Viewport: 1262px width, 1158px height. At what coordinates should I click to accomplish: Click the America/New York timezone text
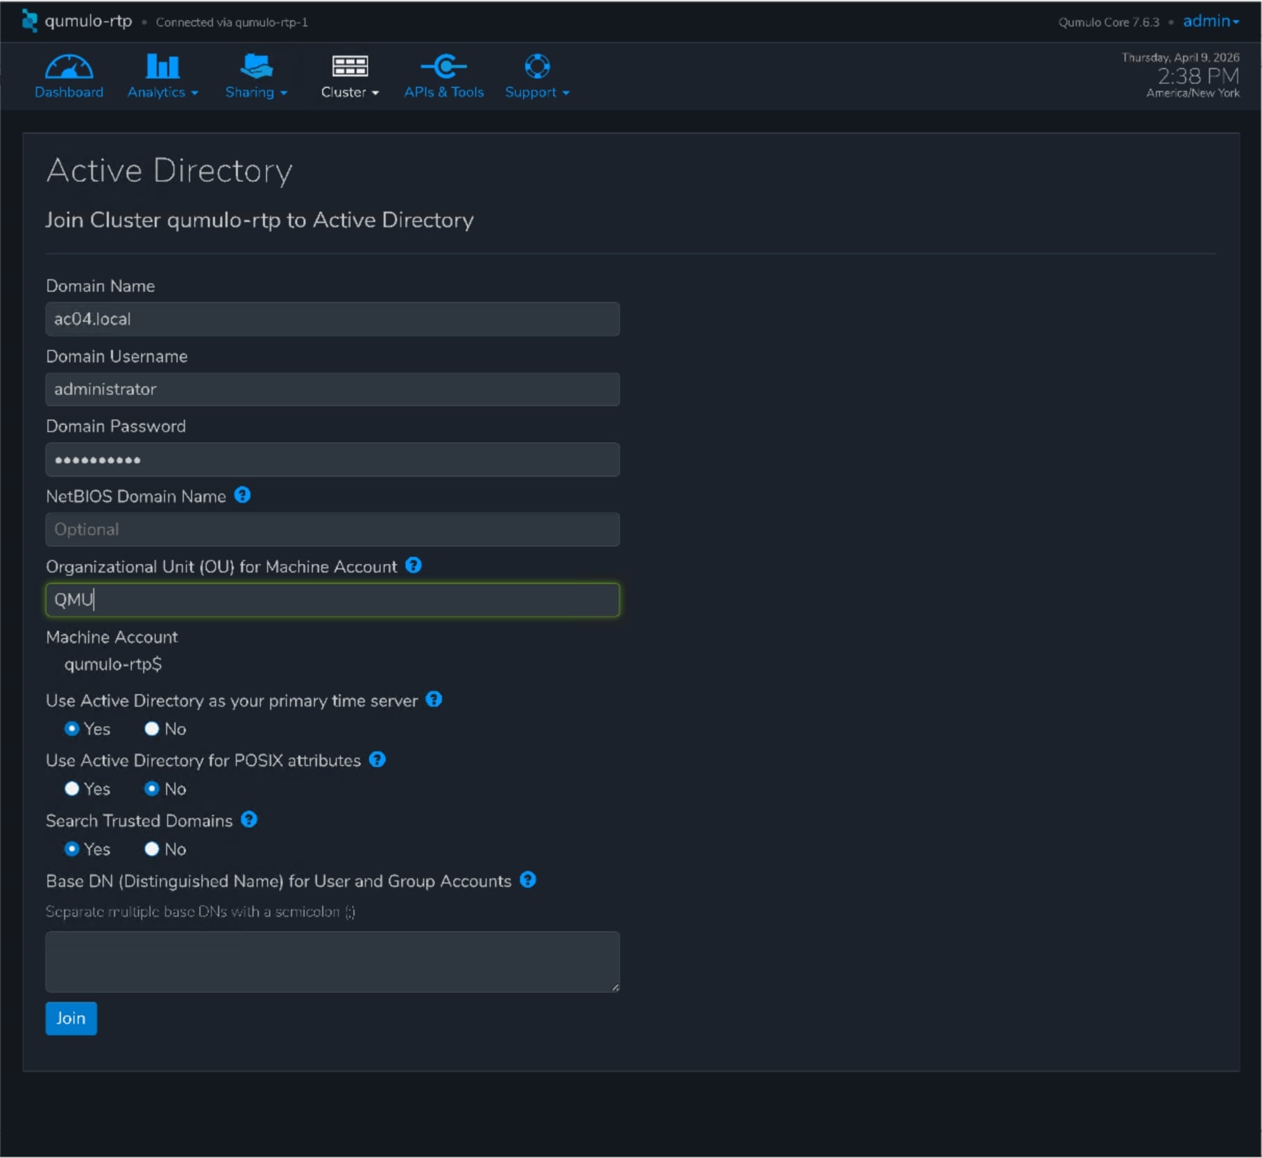(x=1193, y=93)
